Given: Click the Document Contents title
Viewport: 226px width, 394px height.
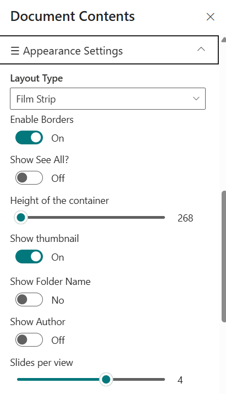Looking at the screenshot, I should pyautogui.click(x=73, y=17).
